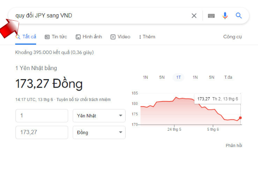Open the on-screen keyboard input tool
This screenshot has width=258, height=172.
(x=211, y=16)
